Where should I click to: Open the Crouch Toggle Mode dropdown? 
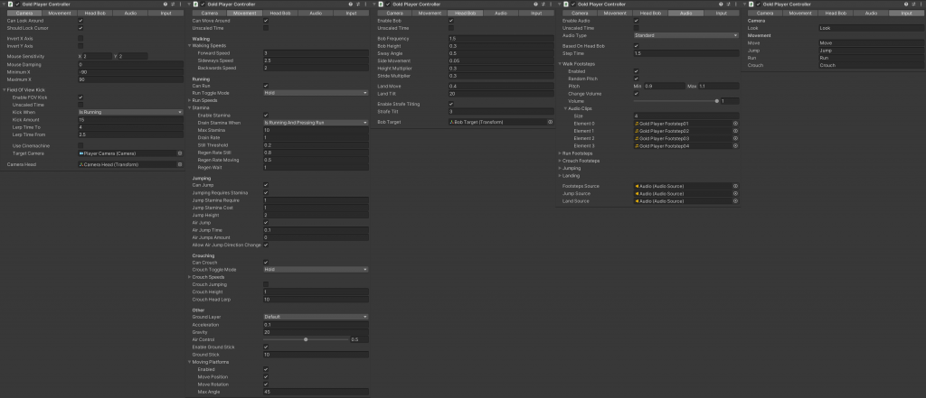[316, 270]
